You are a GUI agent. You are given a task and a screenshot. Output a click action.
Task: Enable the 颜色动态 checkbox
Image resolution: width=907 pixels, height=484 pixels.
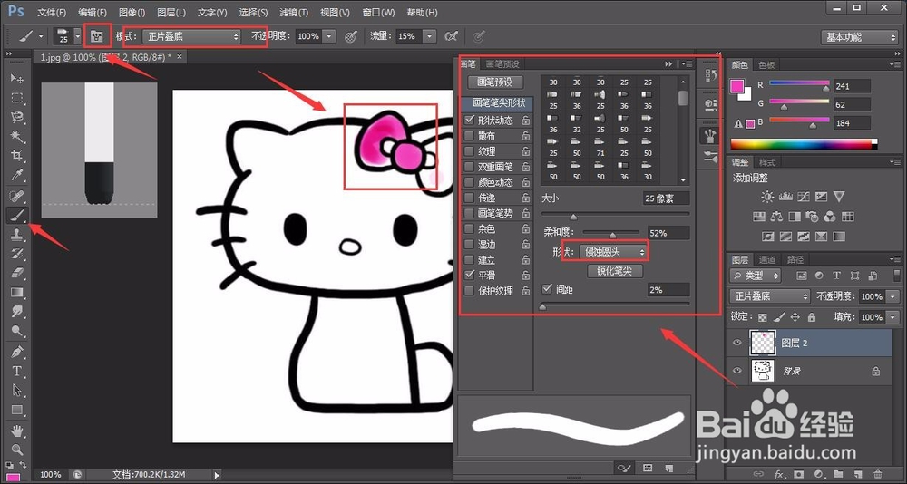[469, 182]
